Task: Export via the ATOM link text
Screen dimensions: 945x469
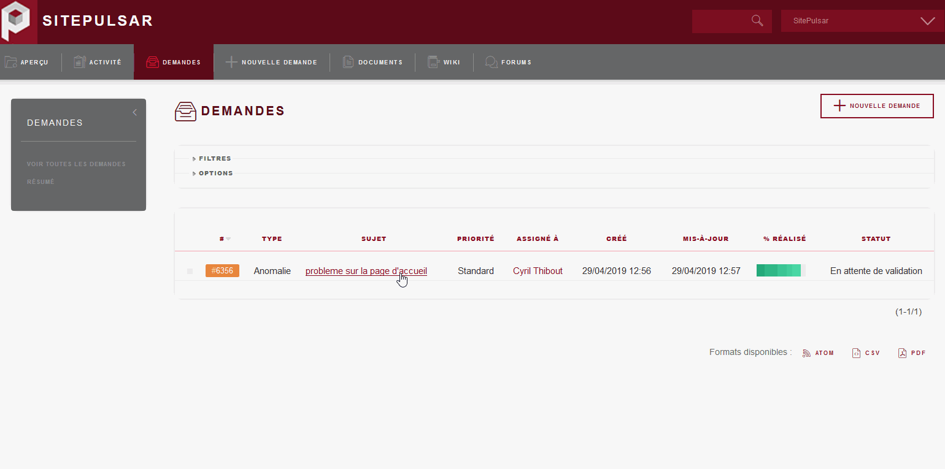Action: [x=825, y=353]
